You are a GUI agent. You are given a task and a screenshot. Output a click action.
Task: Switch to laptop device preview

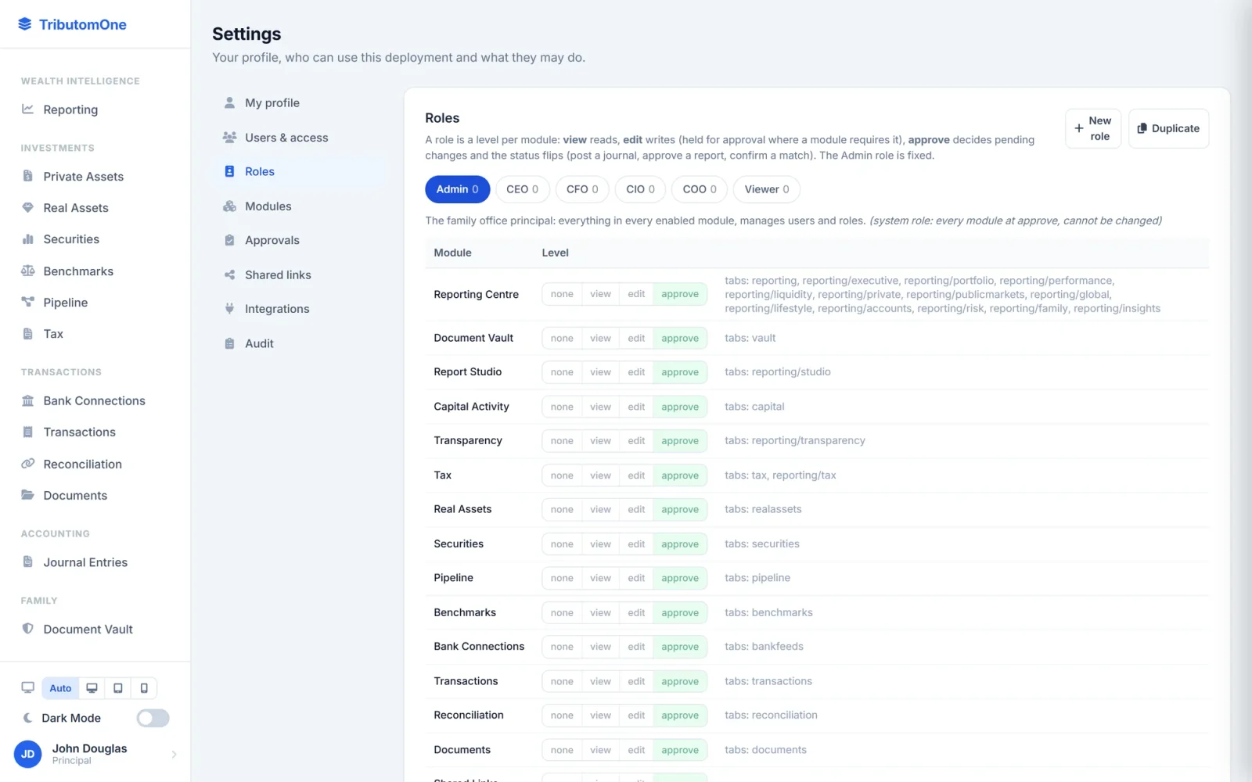92,688
